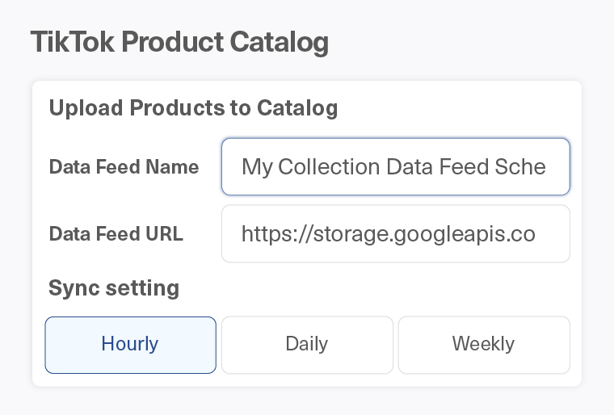The width and height of the screenshot is (614, 415).
Task: Click the word 'Catalog' in card heading
Action: 297,108
